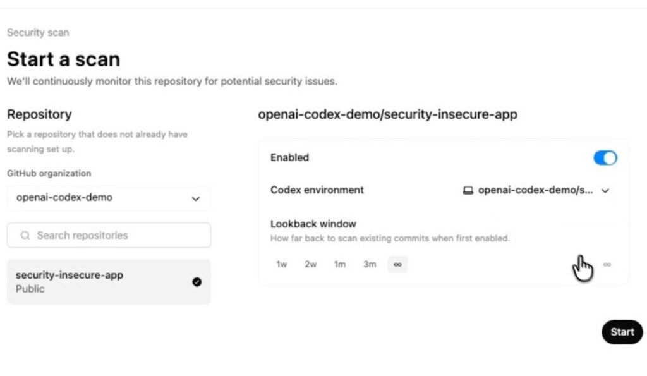Click the laptop icon in Codex environment
This screenshot has width=647, height=376.
coord(468,190)
